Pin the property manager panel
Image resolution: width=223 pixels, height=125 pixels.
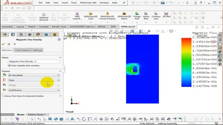coord(15,44)
